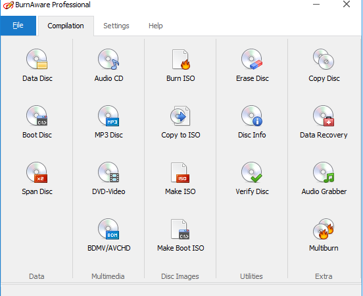The image size is (363, 296).
Task: Run the Verify Disc utility
Action: click(252, 178)
